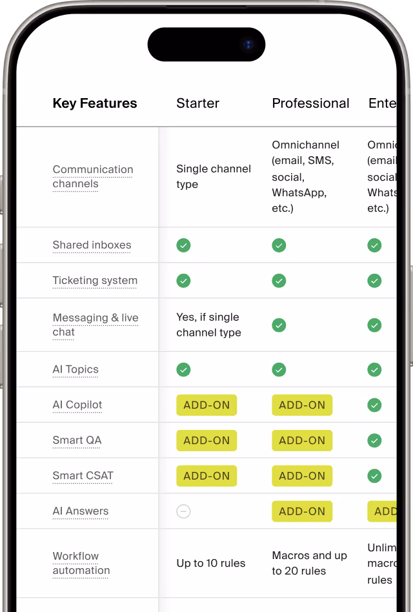Click Professional checkmark for Messaging & live chat
This screenshot has height=612, width=413.
(x=279, y=325)
